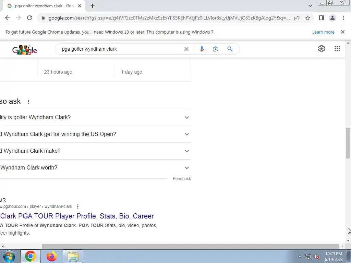Click the horizontal scrollbar thumb
Image resolution: width=351 pixels, height=263 pixels.
pyautogui.click(x=191, y=246)
